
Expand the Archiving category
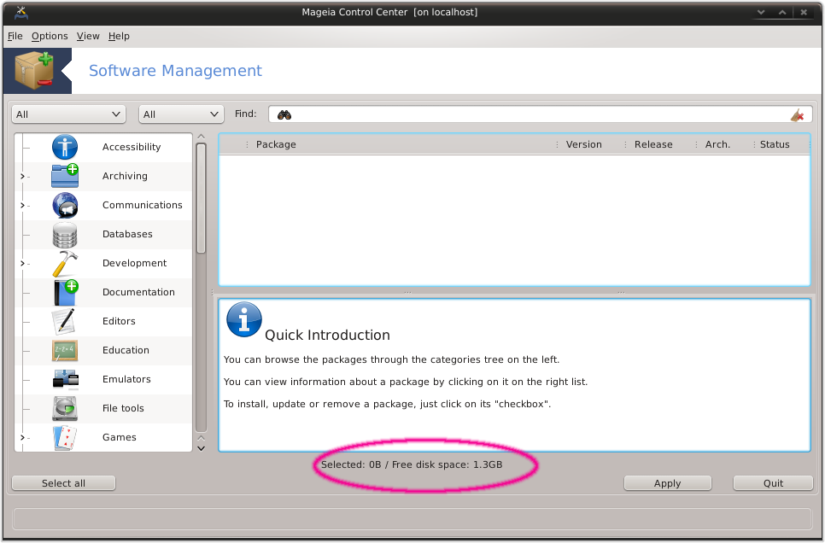click(x=22, y=176)
